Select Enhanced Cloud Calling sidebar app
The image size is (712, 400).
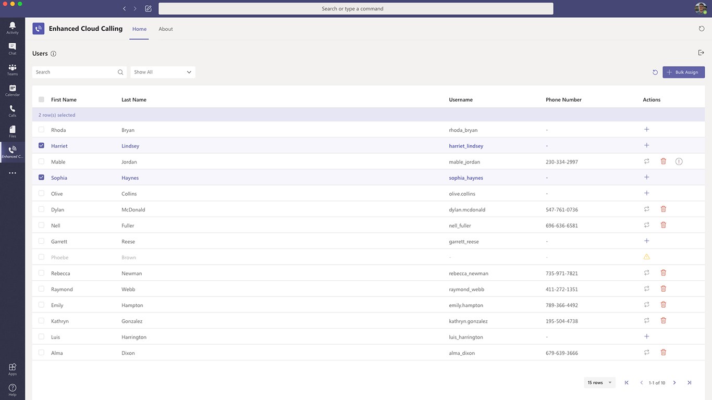coord(13,152)
